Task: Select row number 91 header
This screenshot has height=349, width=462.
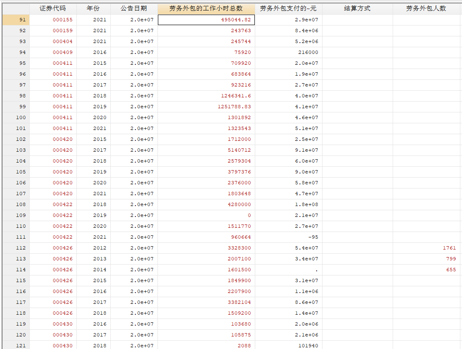Action: 16,20
